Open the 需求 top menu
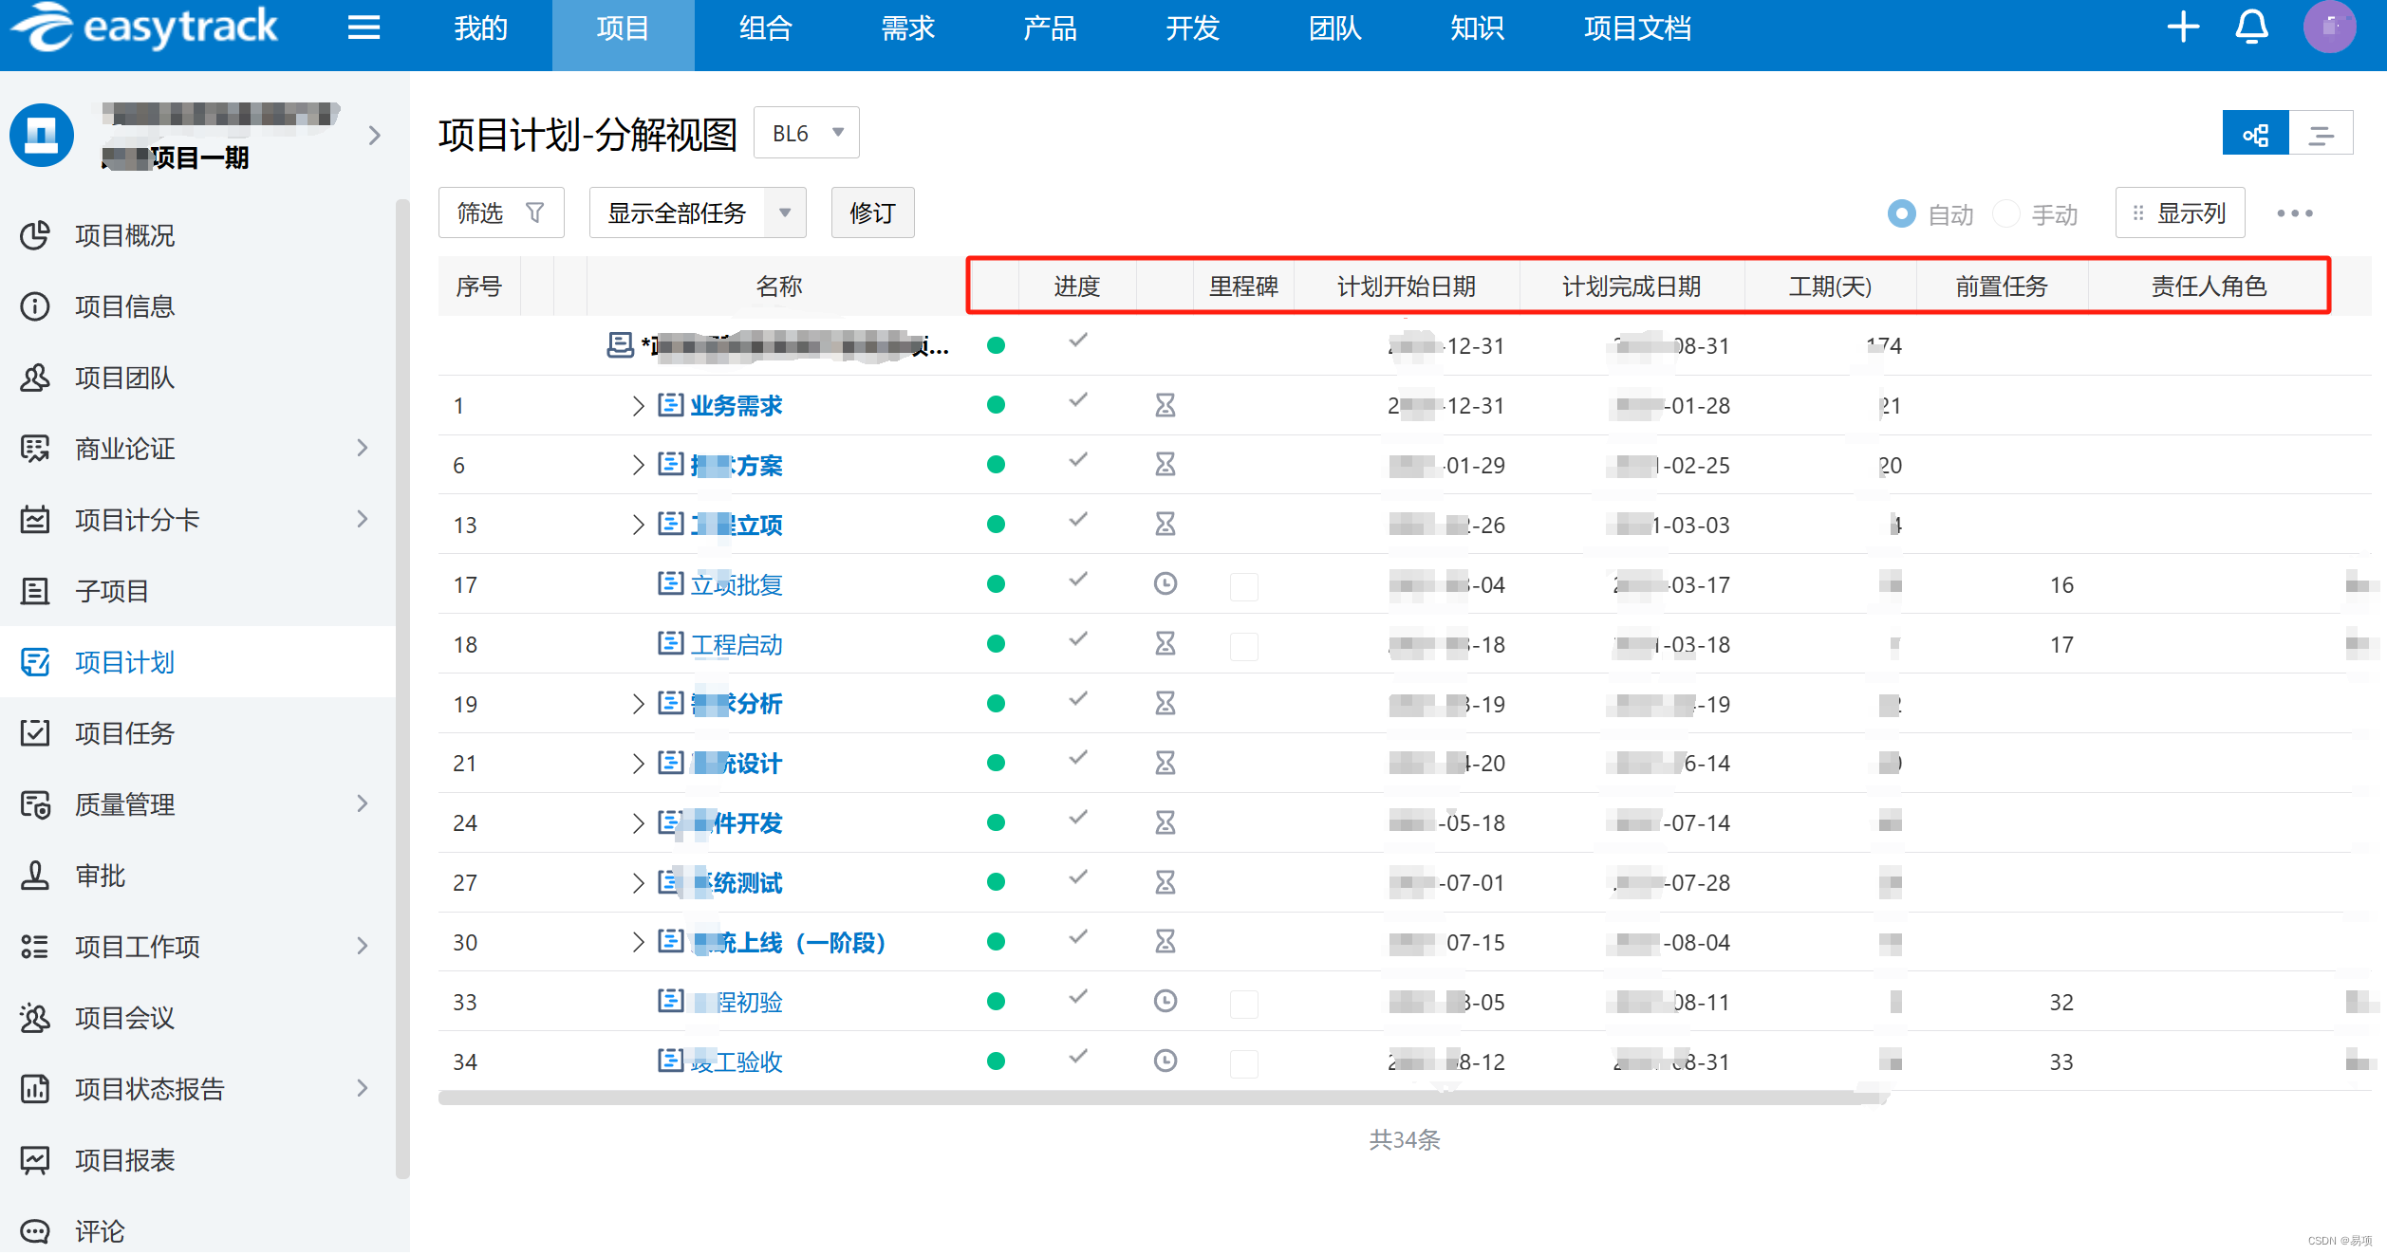Image resolution: width=2387 pixels, height=1255 pixels. pyautogui.click(x=907, y=28)
